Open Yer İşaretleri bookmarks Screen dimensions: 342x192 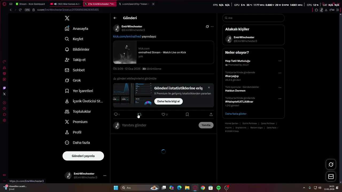(x=79, y=91)
